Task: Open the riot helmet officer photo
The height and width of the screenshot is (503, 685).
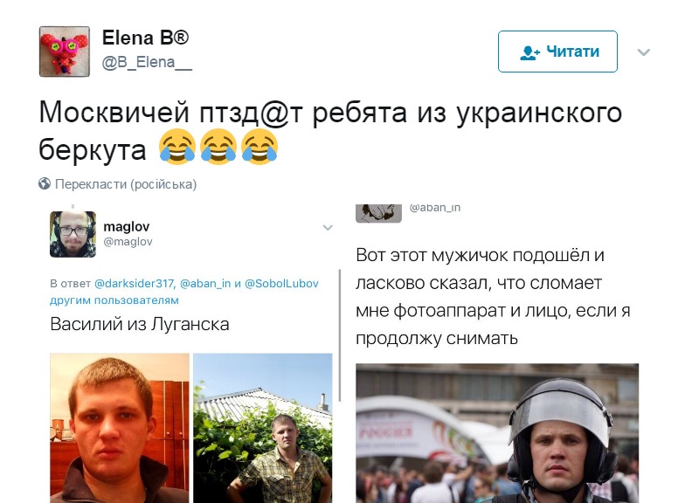Action: coord(497,433)
